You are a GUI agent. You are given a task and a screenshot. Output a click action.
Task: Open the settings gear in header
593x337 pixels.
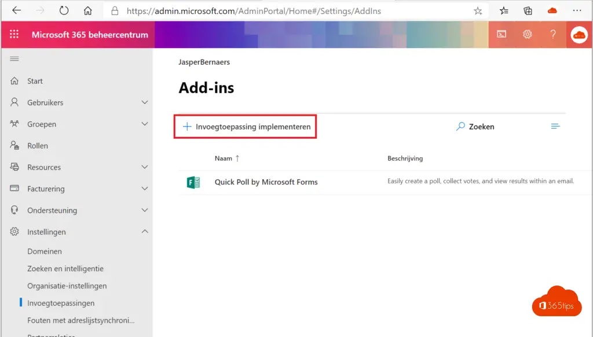[x=527, y=34]
